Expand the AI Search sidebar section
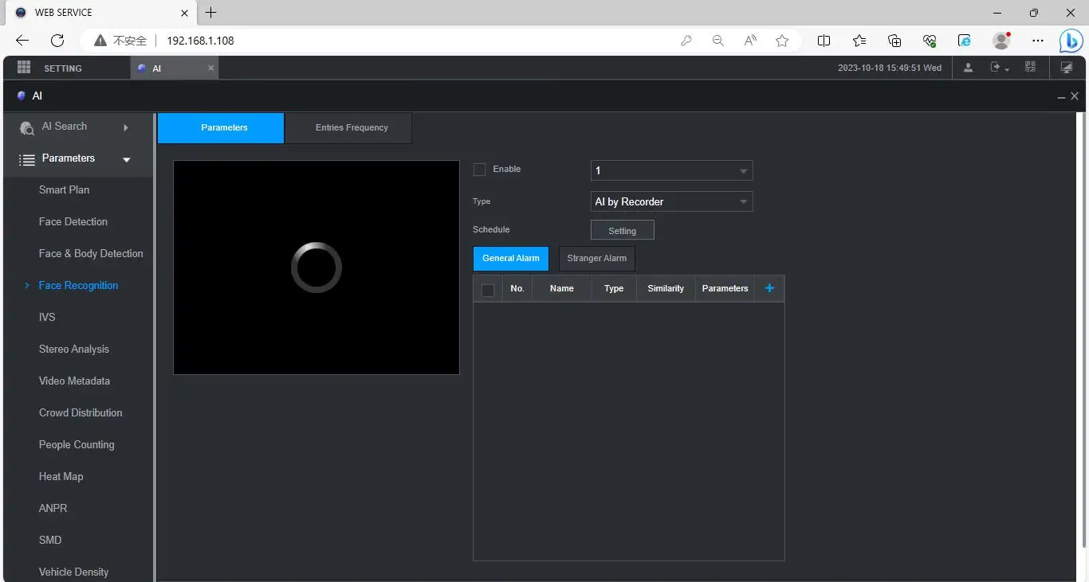 [126, 127]
